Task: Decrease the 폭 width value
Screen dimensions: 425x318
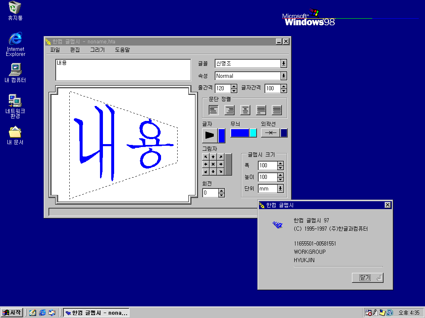Action: point(281,168)
